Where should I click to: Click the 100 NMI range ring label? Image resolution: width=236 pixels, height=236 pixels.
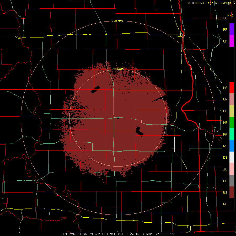click(x=118, y=21)
